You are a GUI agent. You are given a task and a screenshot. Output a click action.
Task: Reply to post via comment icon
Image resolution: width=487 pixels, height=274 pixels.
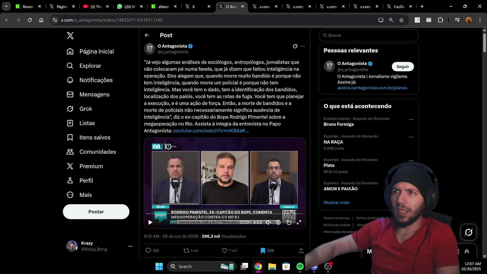click(148, 250)
